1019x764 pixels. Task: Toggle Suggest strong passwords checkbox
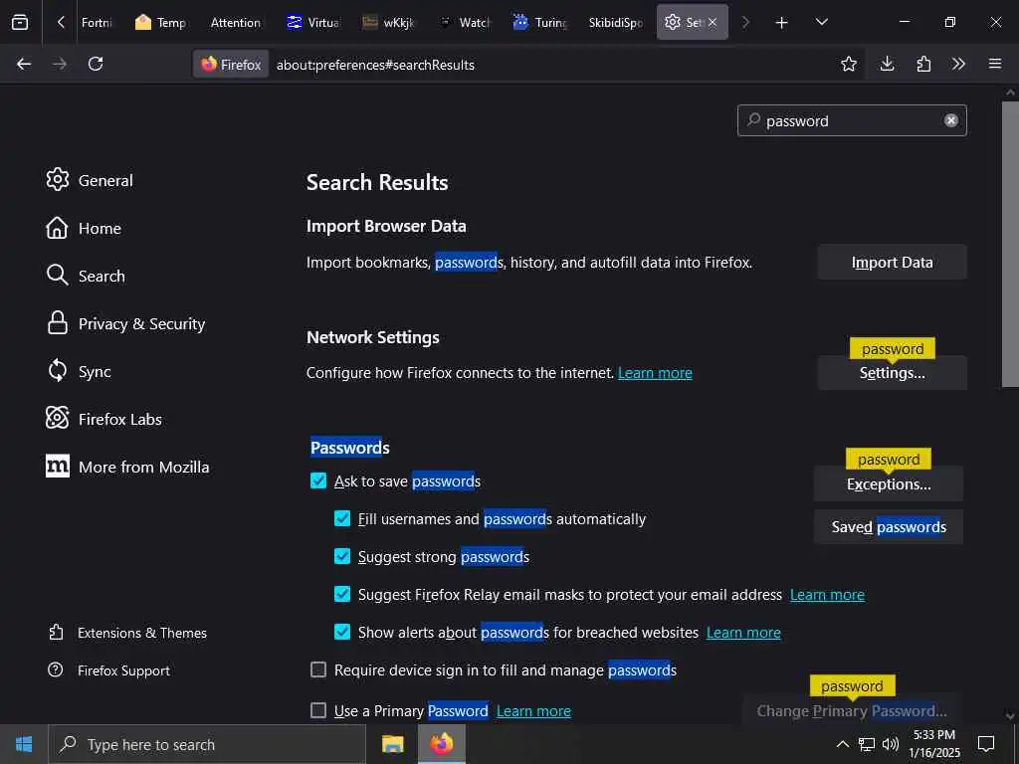[342, 556]
